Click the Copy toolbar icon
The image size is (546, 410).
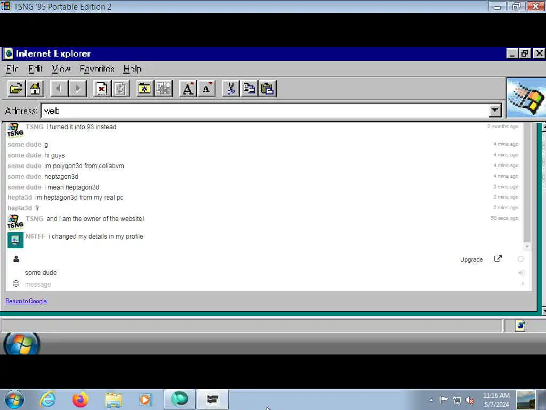[250, 89]
